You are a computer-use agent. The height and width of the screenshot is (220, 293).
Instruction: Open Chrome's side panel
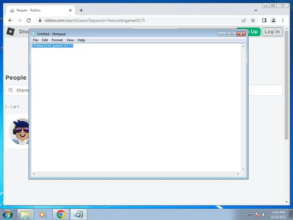pyautogui.click(x=264, y=20)
